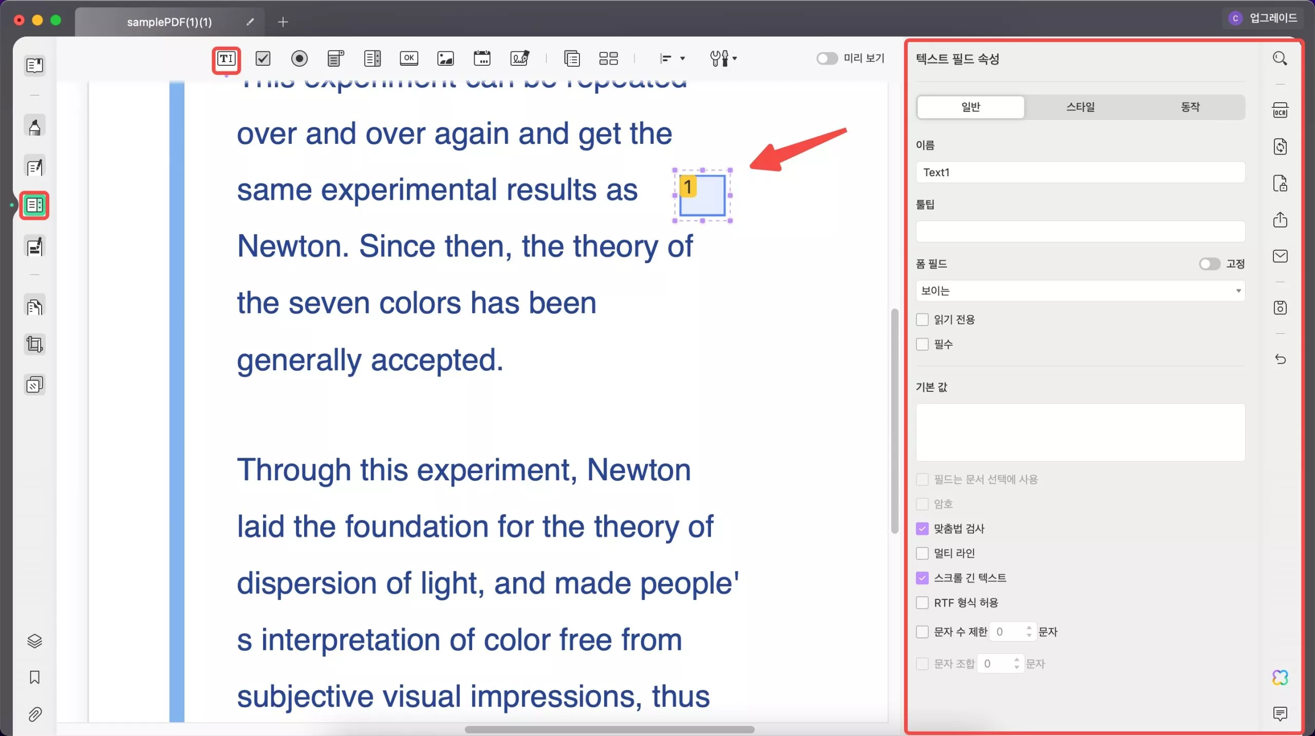Image resolution: width=1315 pixels, height=736 pixels.
Task: Open Page Tools watermark icon in sidebar
Action: point(34,385)
